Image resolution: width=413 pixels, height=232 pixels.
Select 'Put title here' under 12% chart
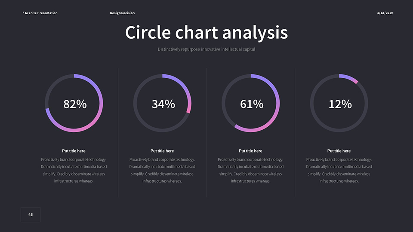point(339,151)
